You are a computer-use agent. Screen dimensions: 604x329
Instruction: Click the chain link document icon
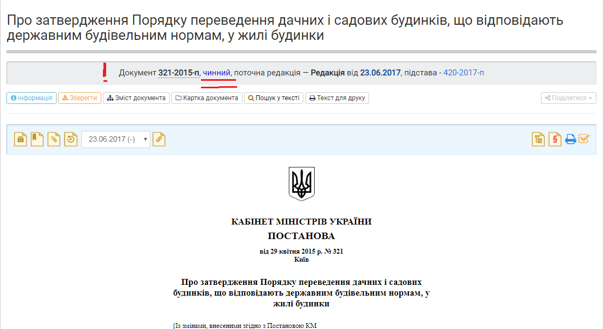(159, 139)
